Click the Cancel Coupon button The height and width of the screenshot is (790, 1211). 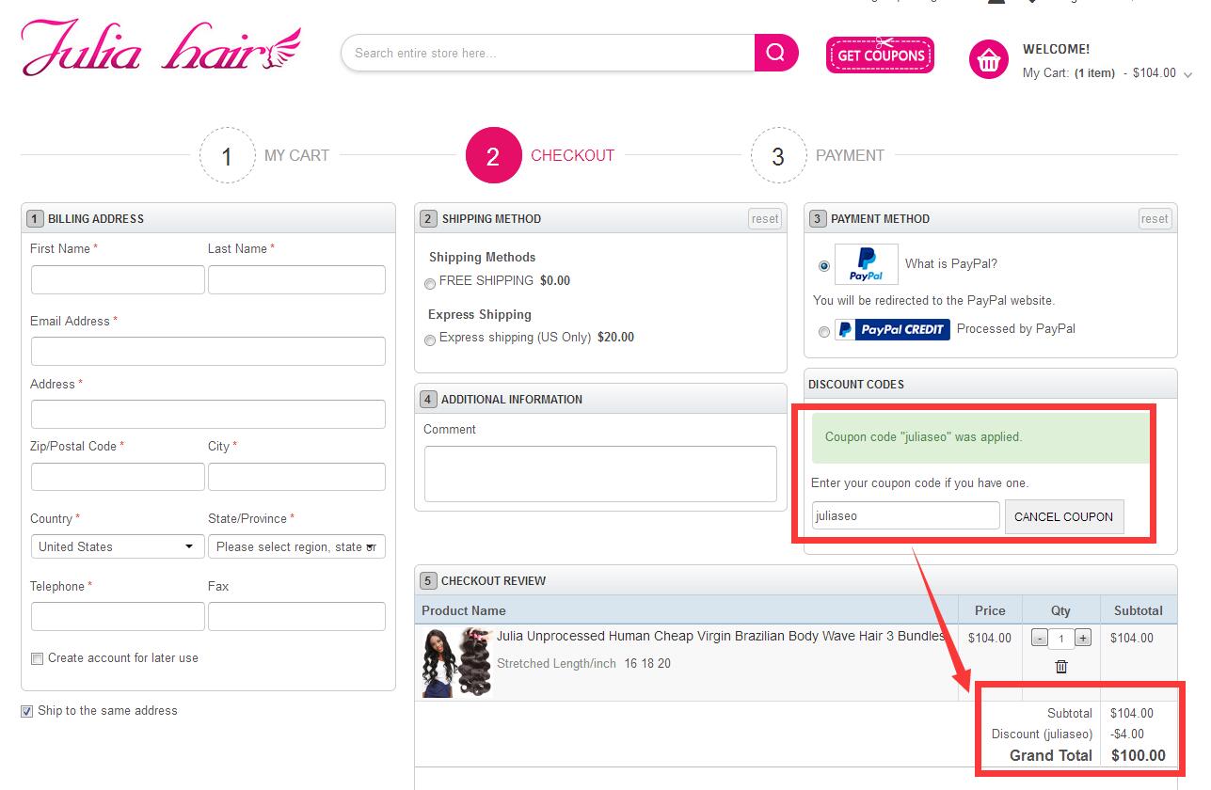click(1064, 516)
